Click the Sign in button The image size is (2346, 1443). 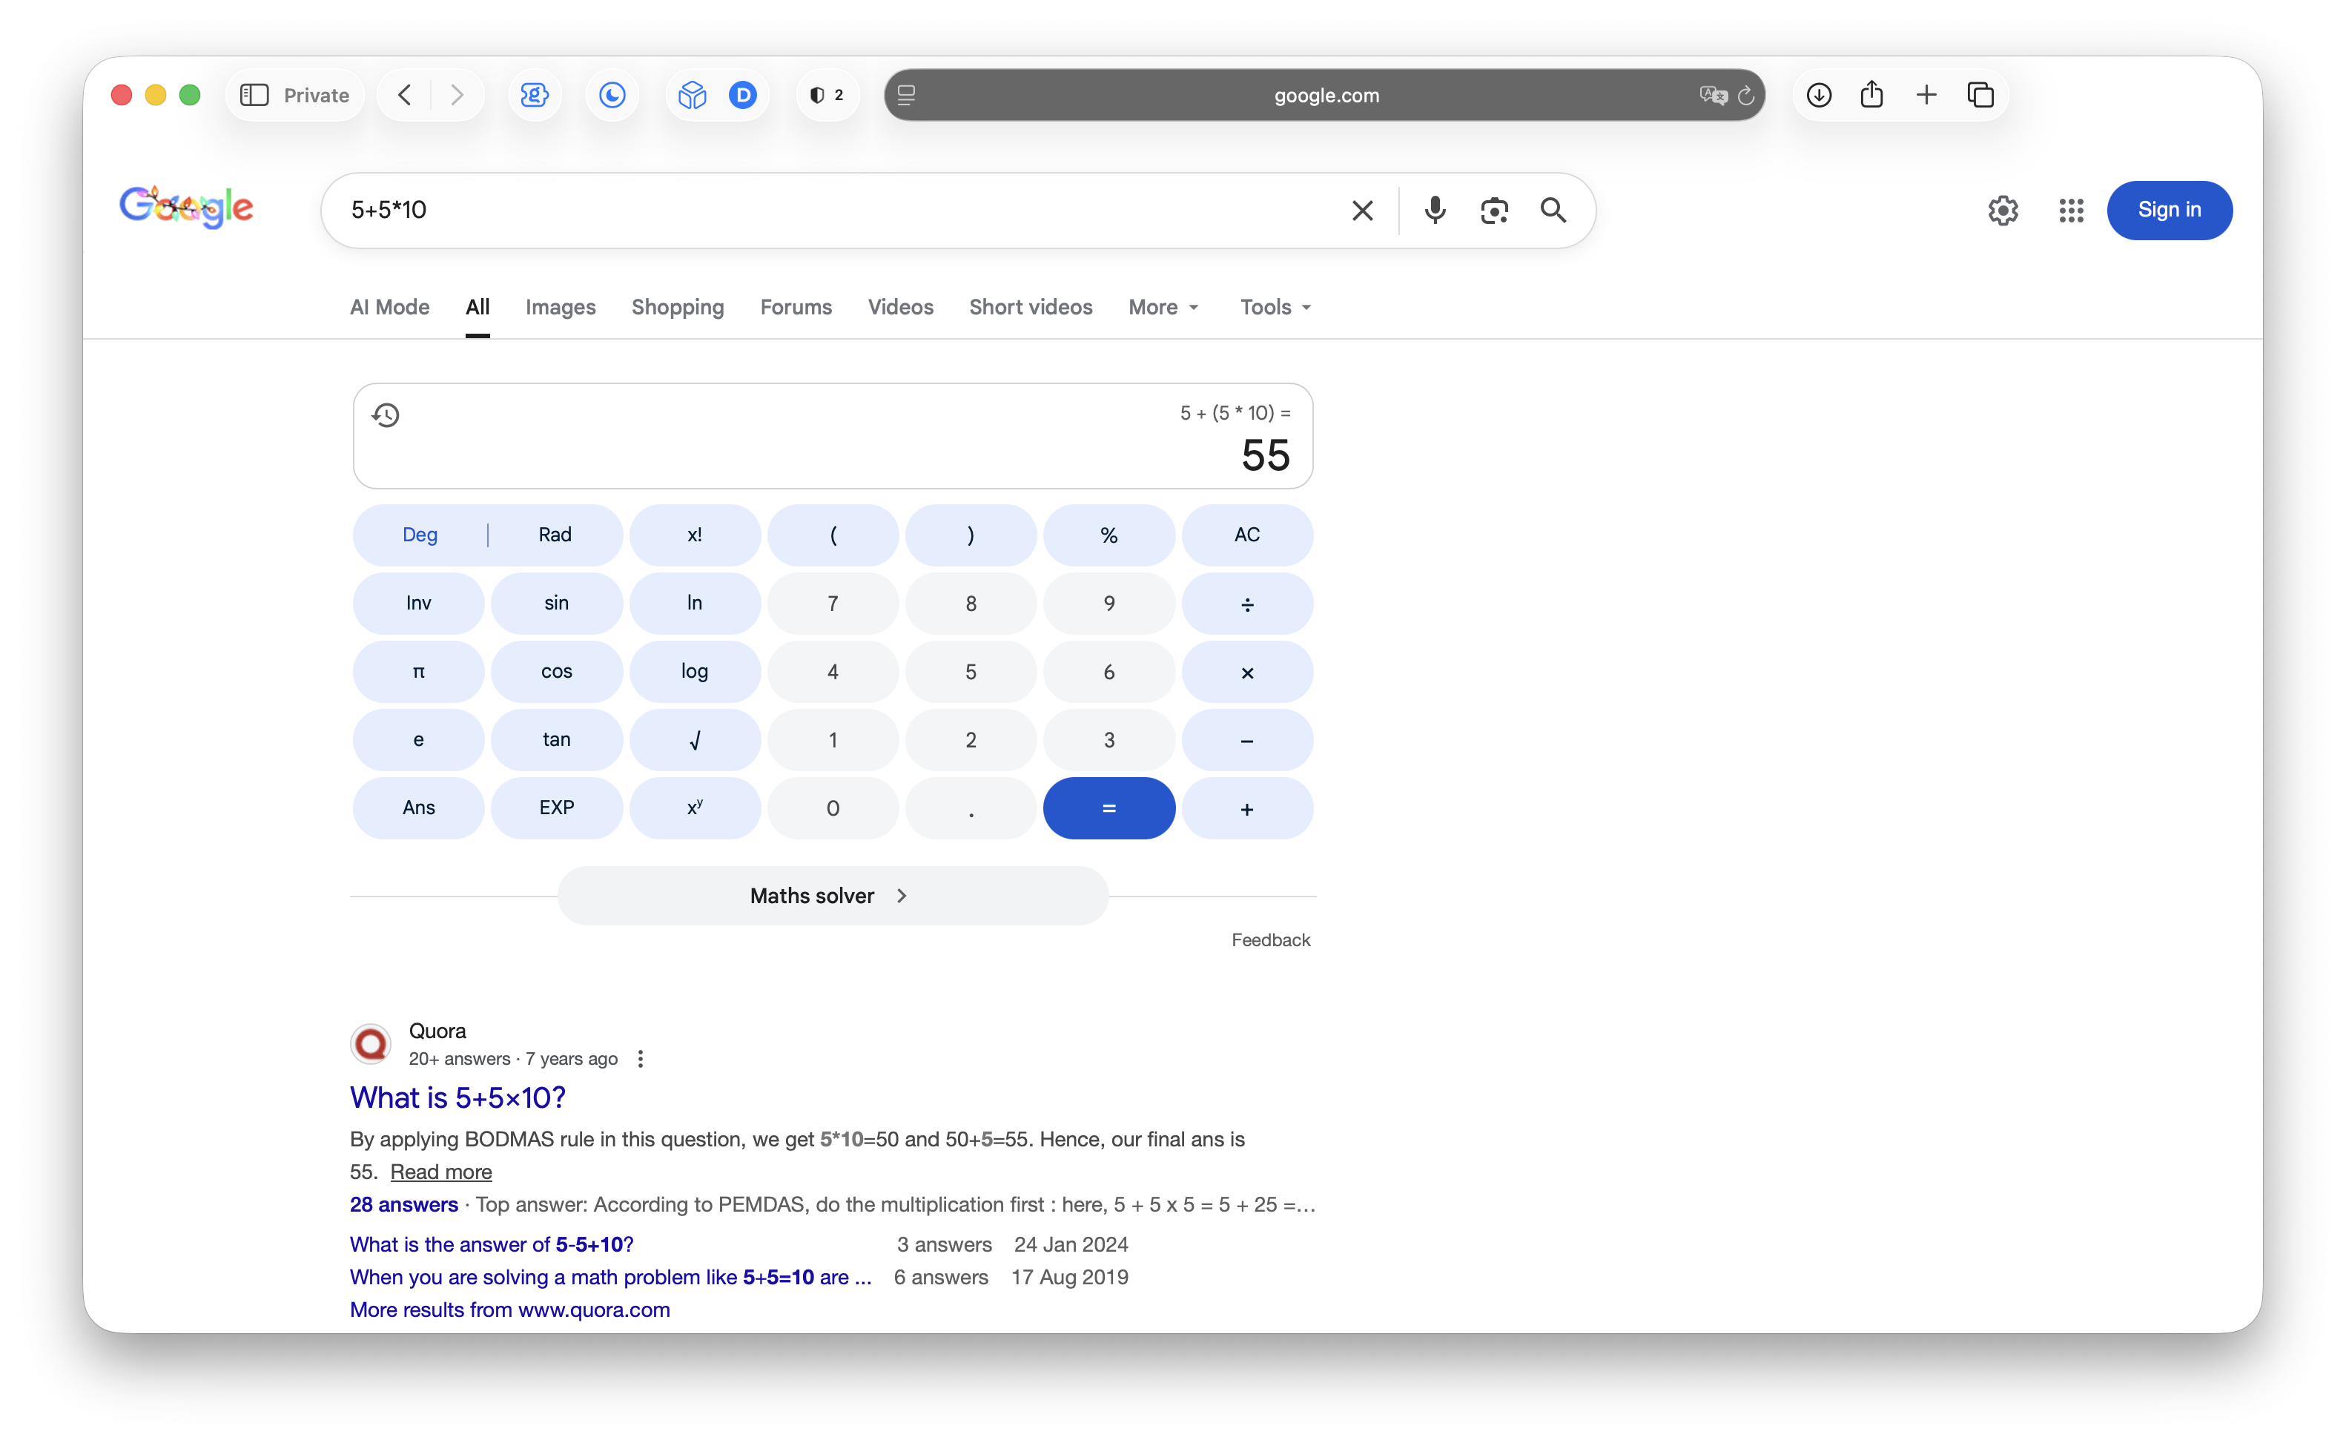2169,210
